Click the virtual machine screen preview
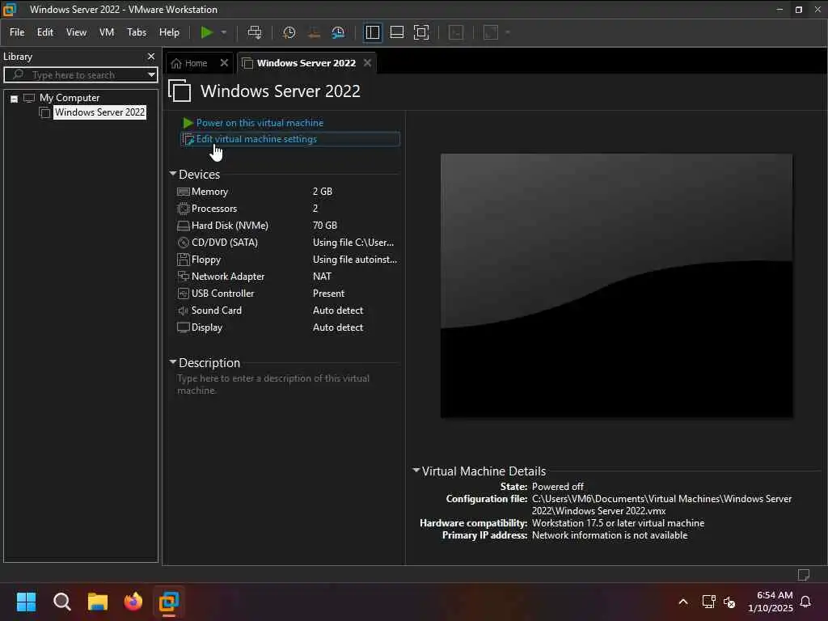The image size is (828, 621). (616, 285)
